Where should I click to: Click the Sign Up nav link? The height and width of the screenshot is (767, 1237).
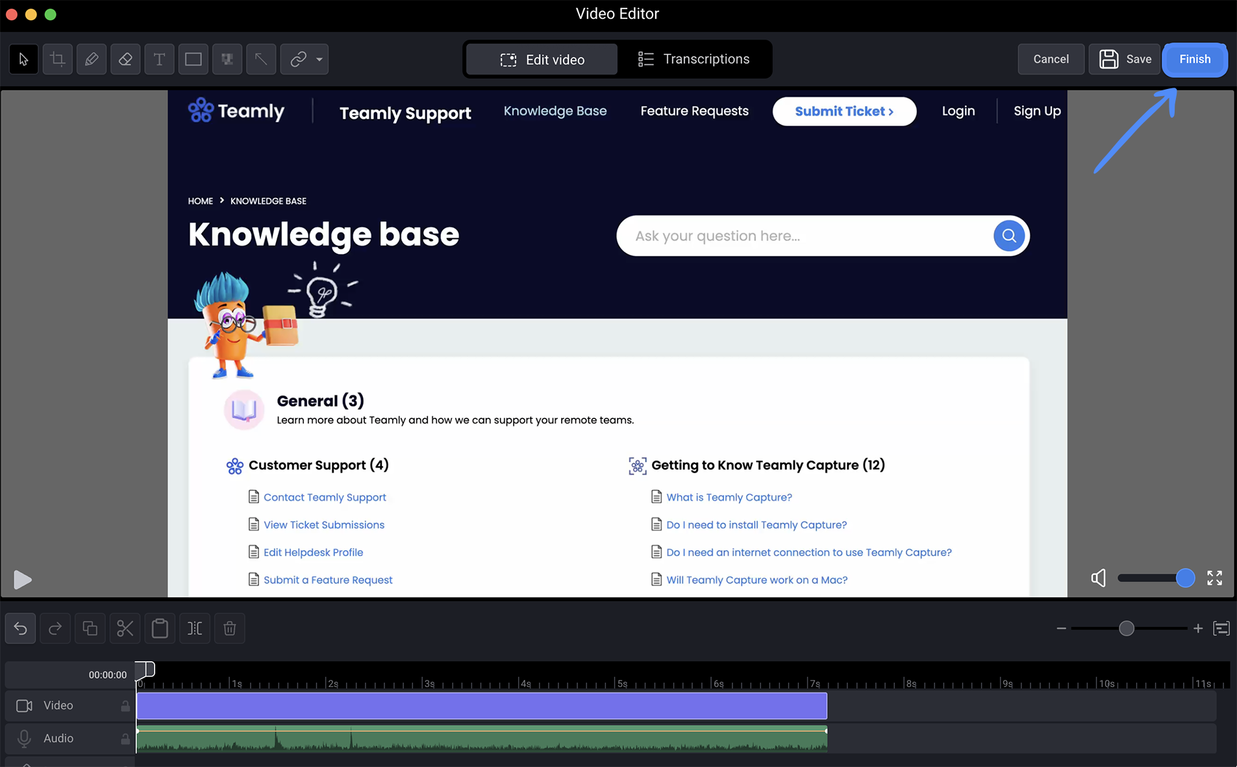(x=1037, y=111)
